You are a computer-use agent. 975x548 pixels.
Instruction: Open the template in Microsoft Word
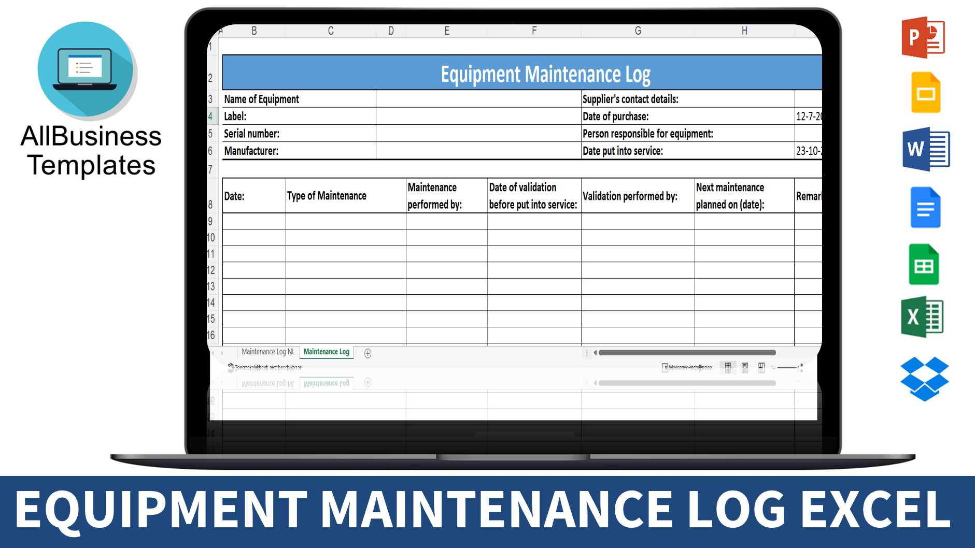tap(925, 149)
